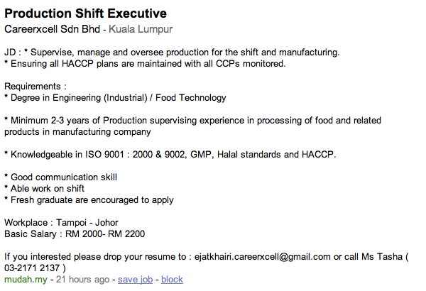This screenshot has width=426, height=291.
Task: Open the Production Shift Executive job title
Action: (86, 13)
